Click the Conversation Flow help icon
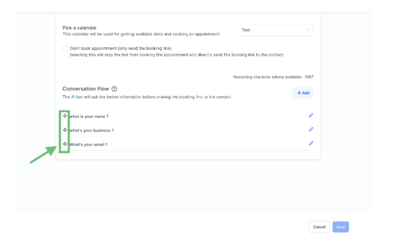 coord(114,89)
